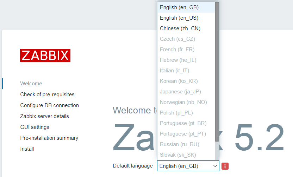Click the Japanese (ja_JP) list entry
The image size is (293, 177).
click(186, 92)
